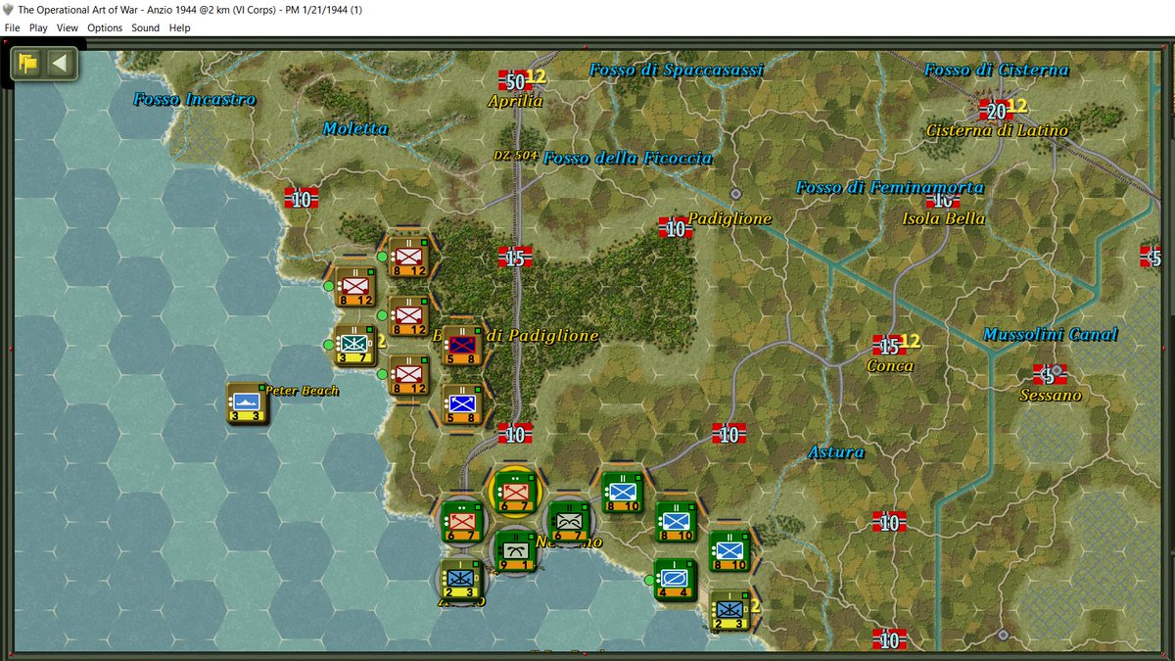Select the highlighted 6-7 unit in yellow circle
This screenshot has height=661, width=1175.
click(x=514, y=492)
